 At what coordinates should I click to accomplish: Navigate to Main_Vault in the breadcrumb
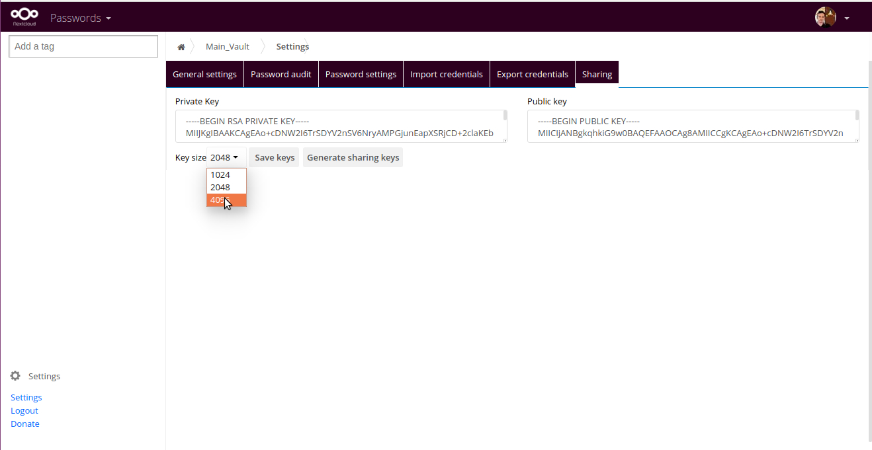[x=228, y=47]
